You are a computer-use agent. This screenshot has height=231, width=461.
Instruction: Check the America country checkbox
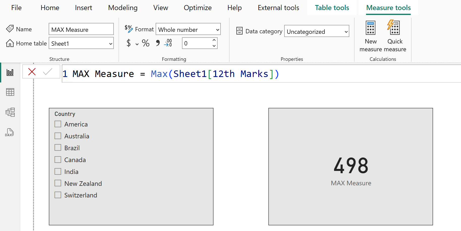tap(58, 124)
